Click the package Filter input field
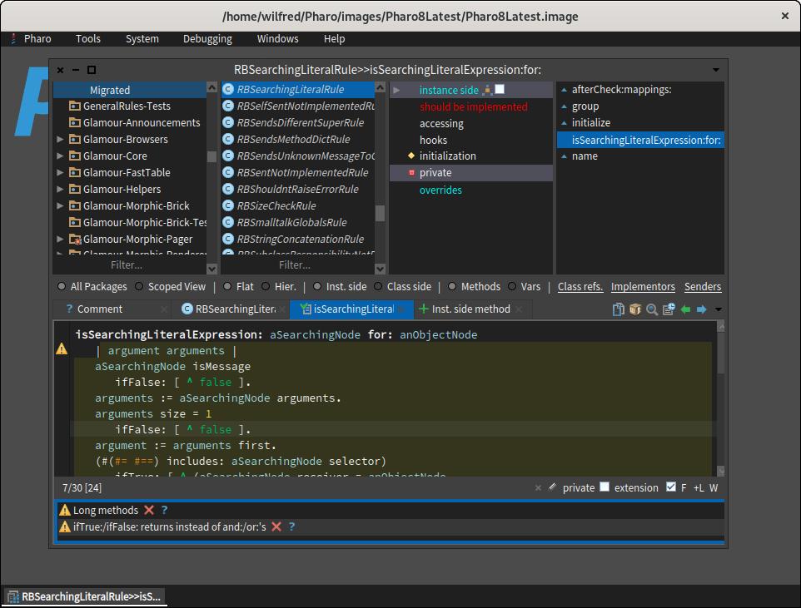Image resolution: width=801 pixels, height=608 pixels. [127, 265]
